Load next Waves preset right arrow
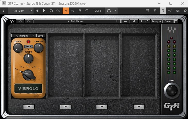188x119 pixels. (134, 21)
